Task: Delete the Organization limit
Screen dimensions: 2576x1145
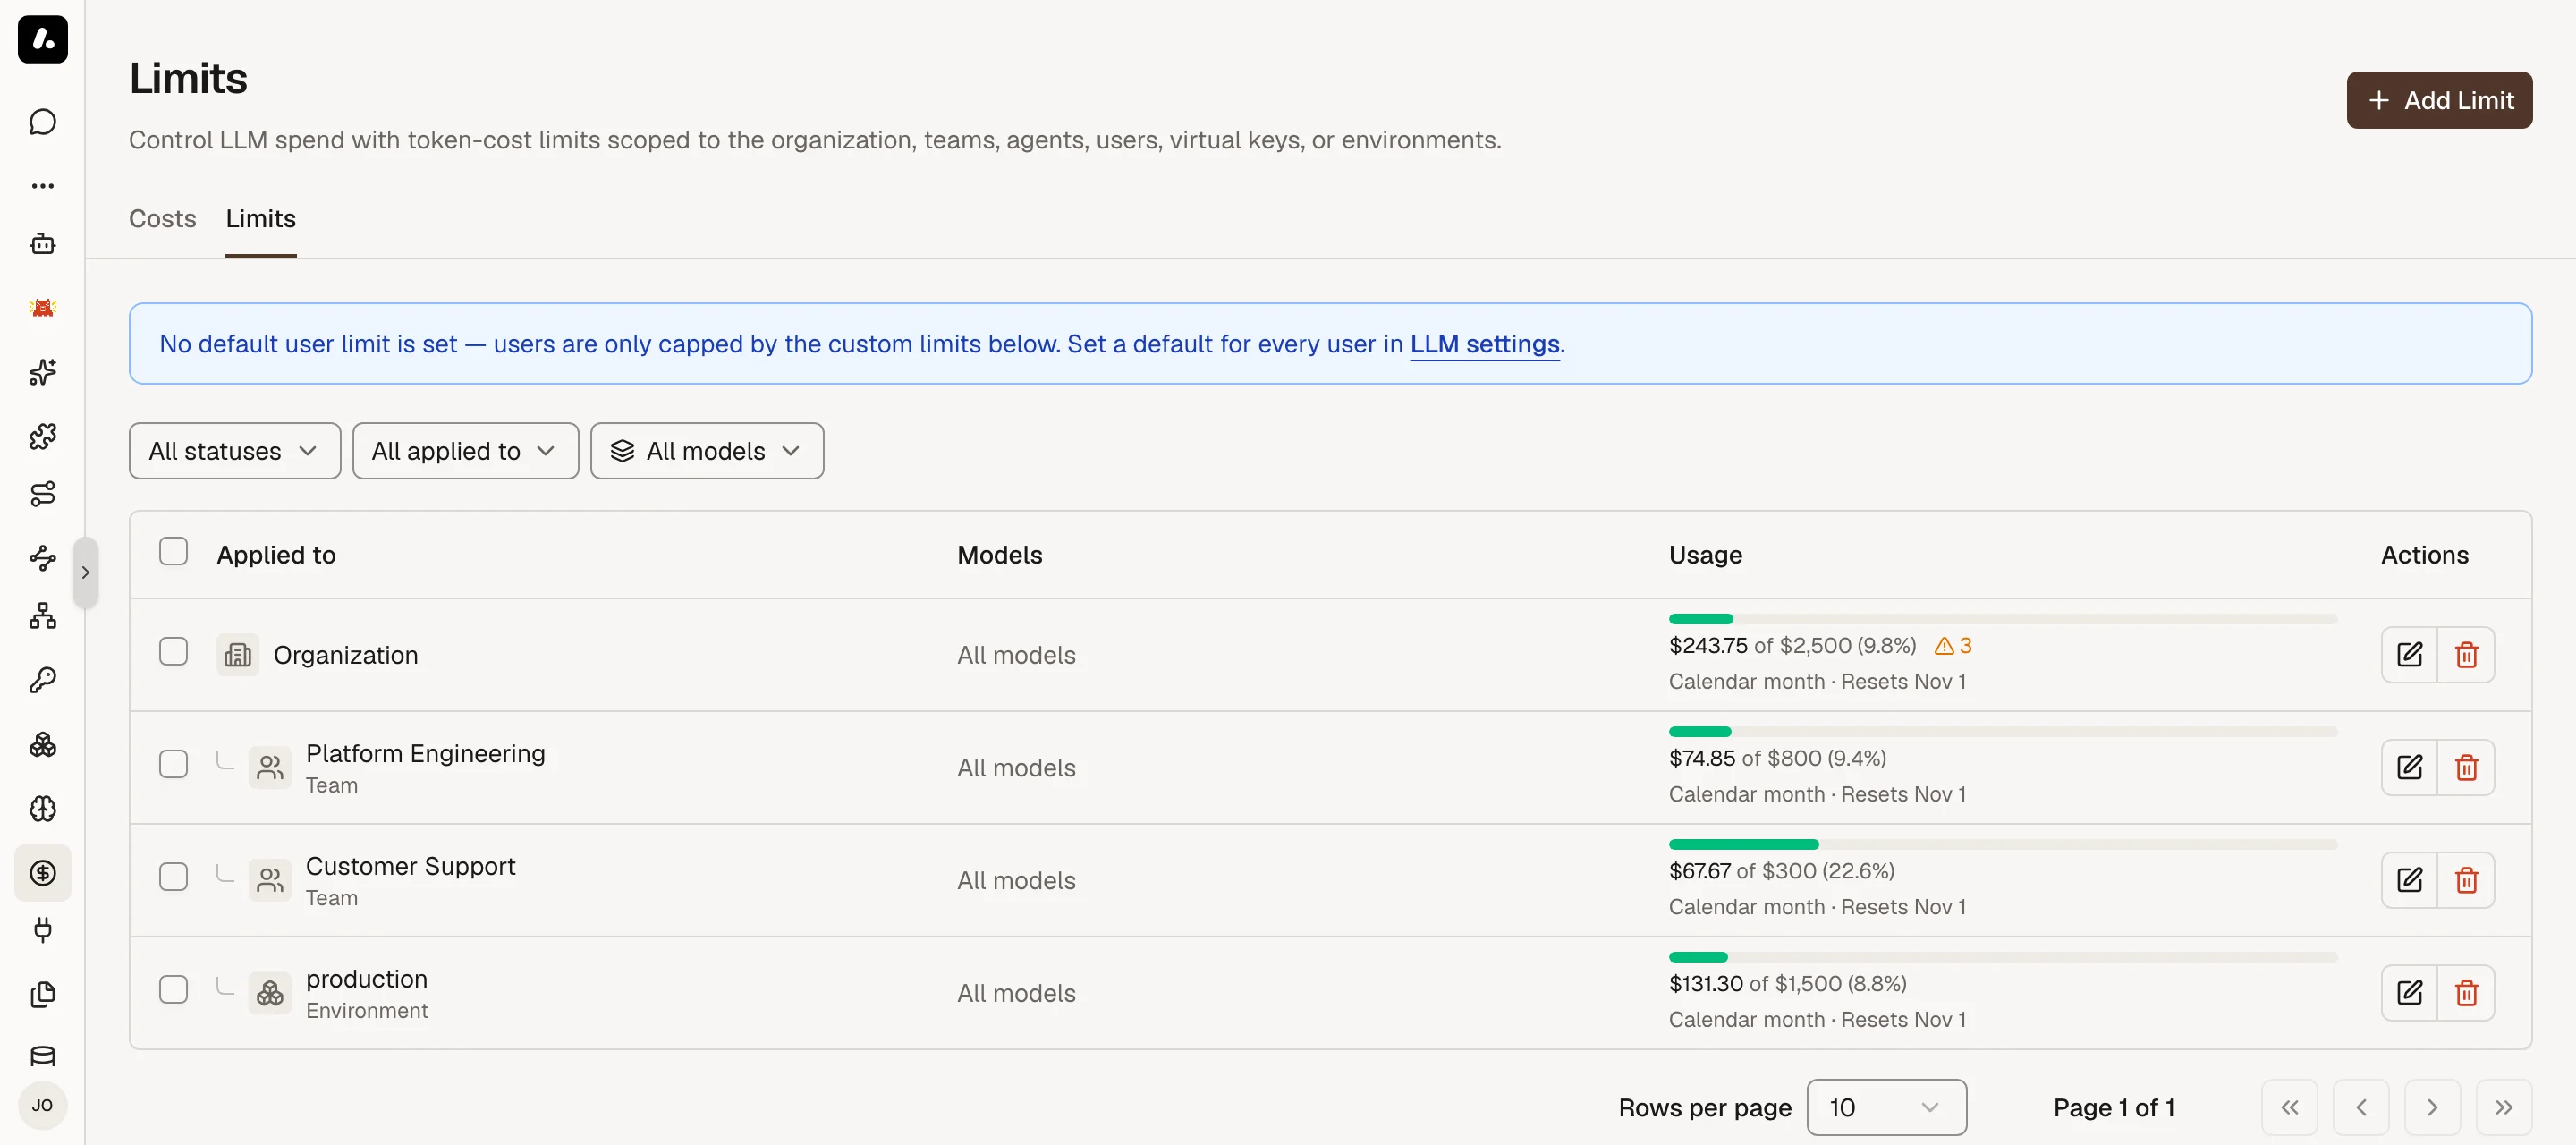Action: (2466, 655)
